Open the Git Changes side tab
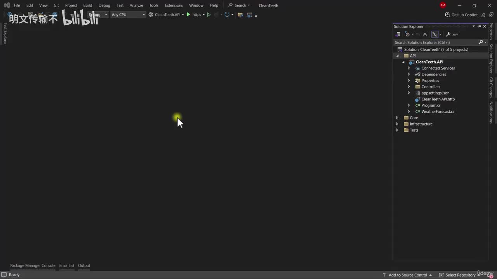The width and height of the screenshot is (497, 279). tap(491, 87)
